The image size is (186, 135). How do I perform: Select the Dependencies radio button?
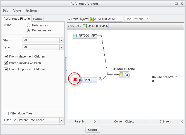pyautogui.click(x=28, y=30)
